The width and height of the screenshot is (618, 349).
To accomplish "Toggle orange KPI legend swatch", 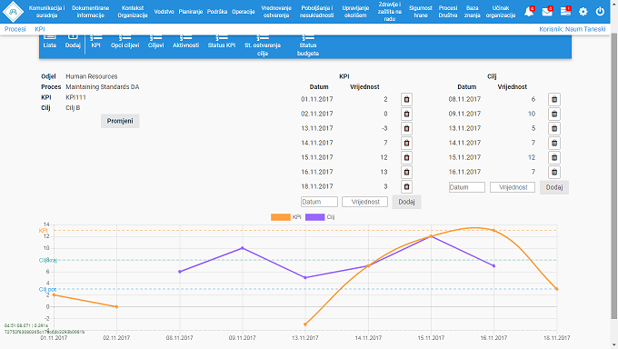I will 281,217.
